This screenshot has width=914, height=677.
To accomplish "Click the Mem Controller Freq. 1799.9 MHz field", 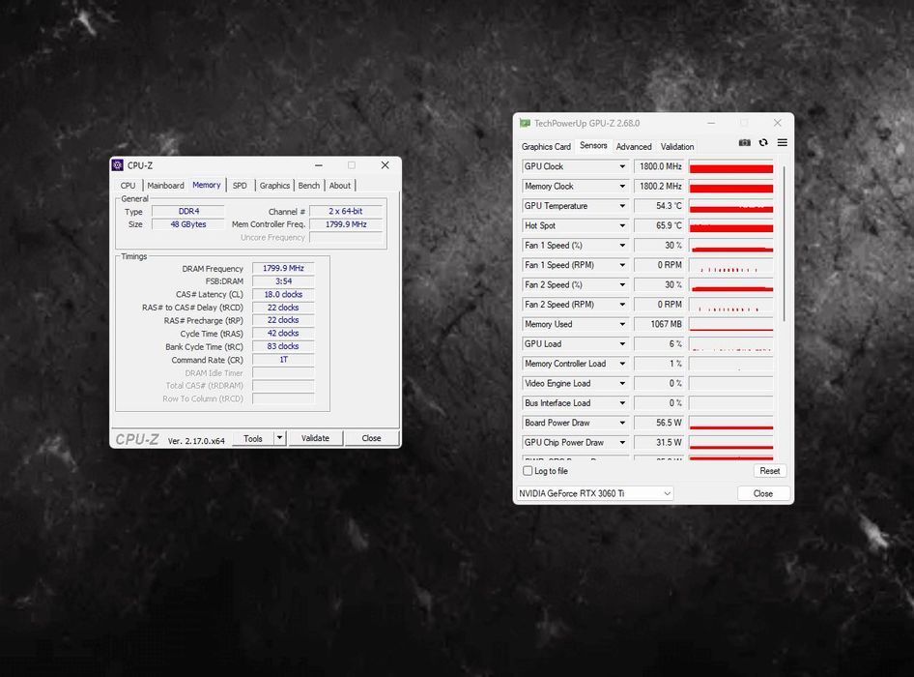I will coord(346,224).
